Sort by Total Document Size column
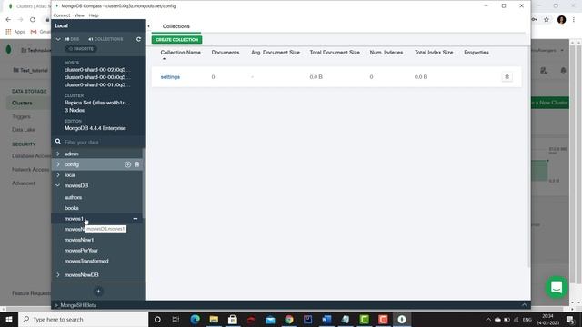Image resolution: width=582 pixels, height=327 pixels. tap(335, 53)
